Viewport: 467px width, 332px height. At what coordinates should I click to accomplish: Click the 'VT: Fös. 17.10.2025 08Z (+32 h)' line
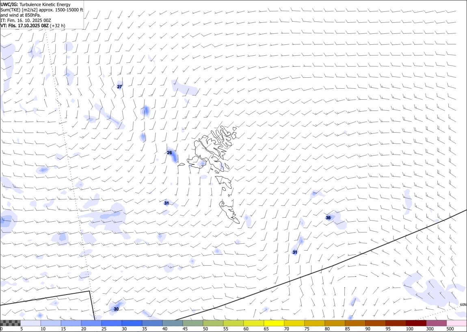33,26
